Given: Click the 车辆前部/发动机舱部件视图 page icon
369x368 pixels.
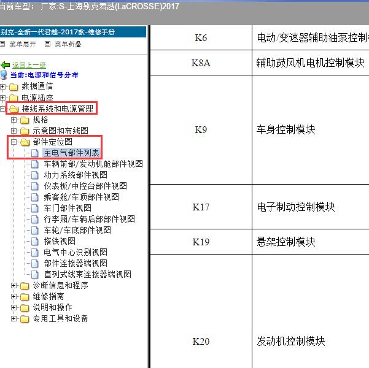Looking at the screenshot, I should (x=35, y=164).
